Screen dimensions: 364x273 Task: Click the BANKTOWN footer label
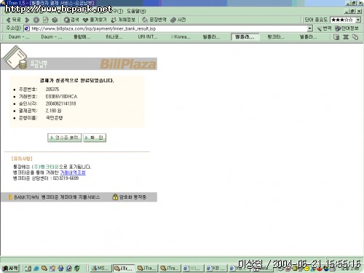pyautogui.click(x=26, y=197)
